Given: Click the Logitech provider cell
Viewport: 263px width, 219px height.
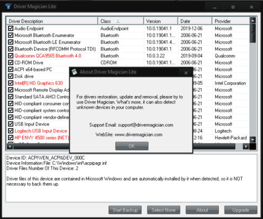Looking at the screenshot, I should (223, 131).
